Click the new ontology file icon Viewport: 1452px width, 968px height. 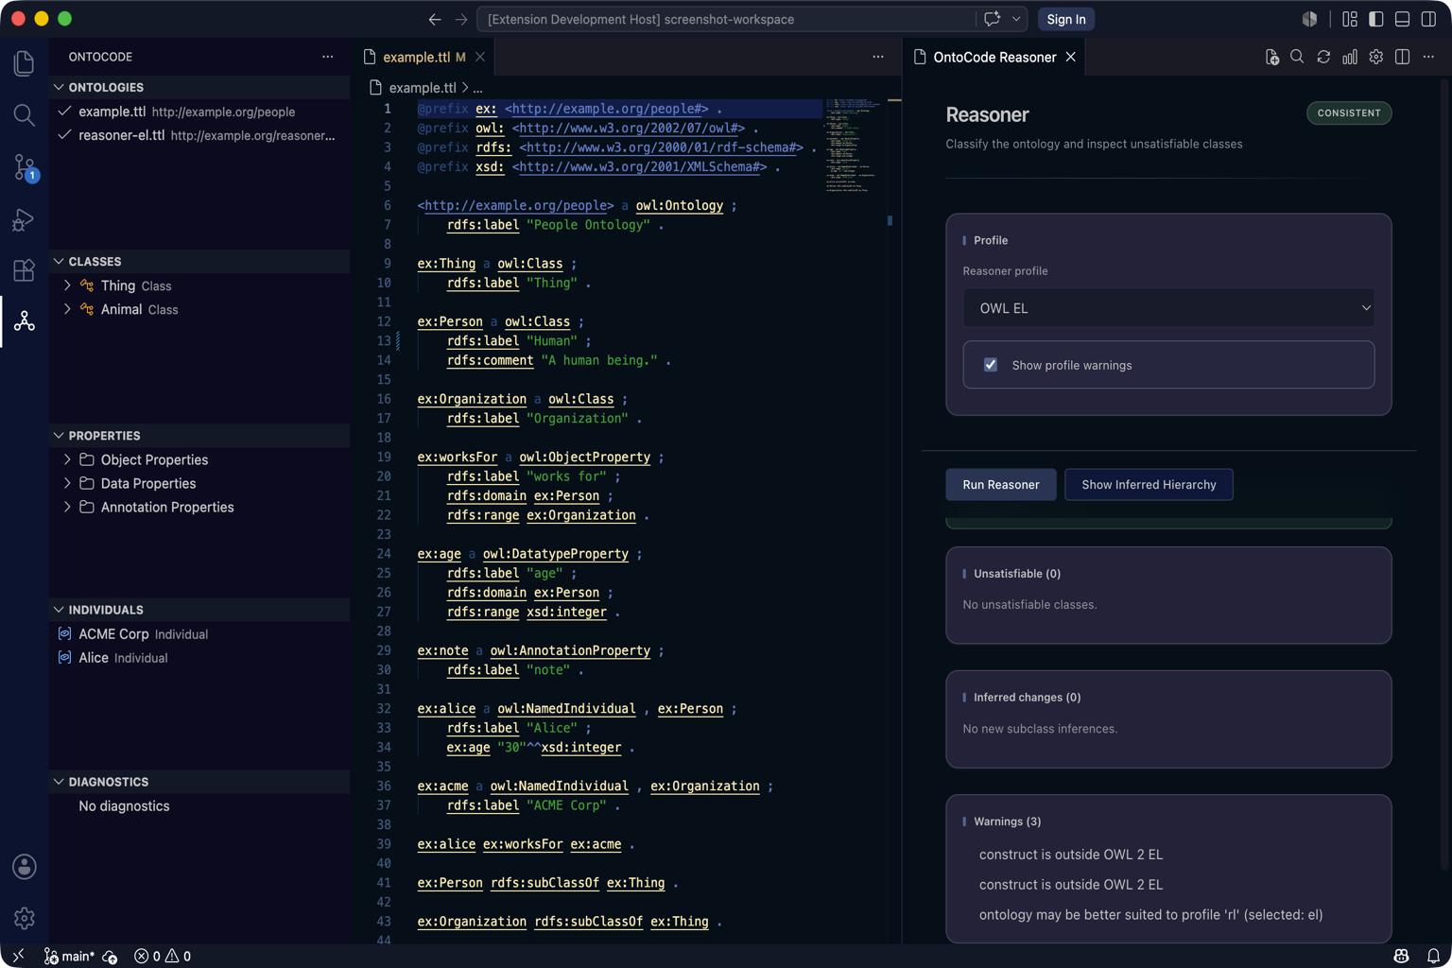(x=1271, y=58)
